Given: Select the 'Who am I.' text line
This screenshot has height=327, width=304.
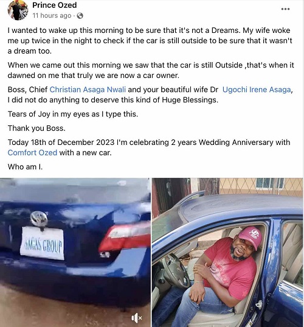Looking at the screenshot, I should click(25, 167).
